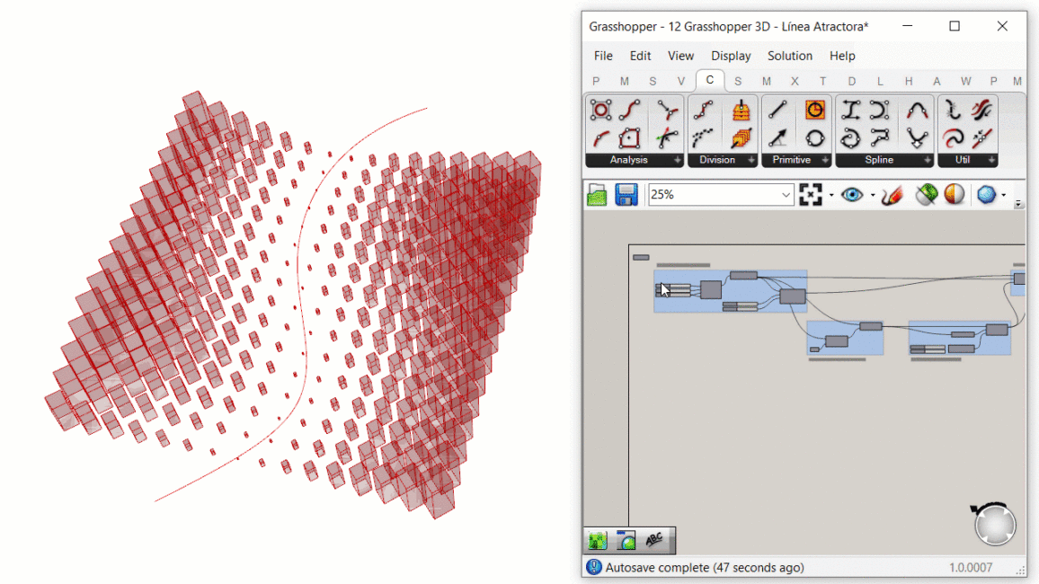Click the Offset Curve util icon
Image resolution: width=1039 pixels, height=584 pixels.
pyautogui.click(x=954, y=138)
